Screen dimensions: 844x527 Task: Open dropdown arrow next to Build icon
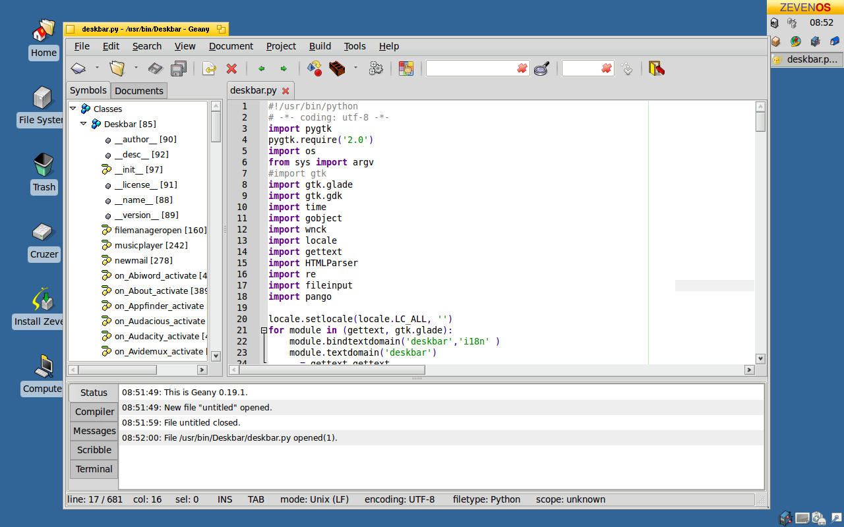point(356,67)
